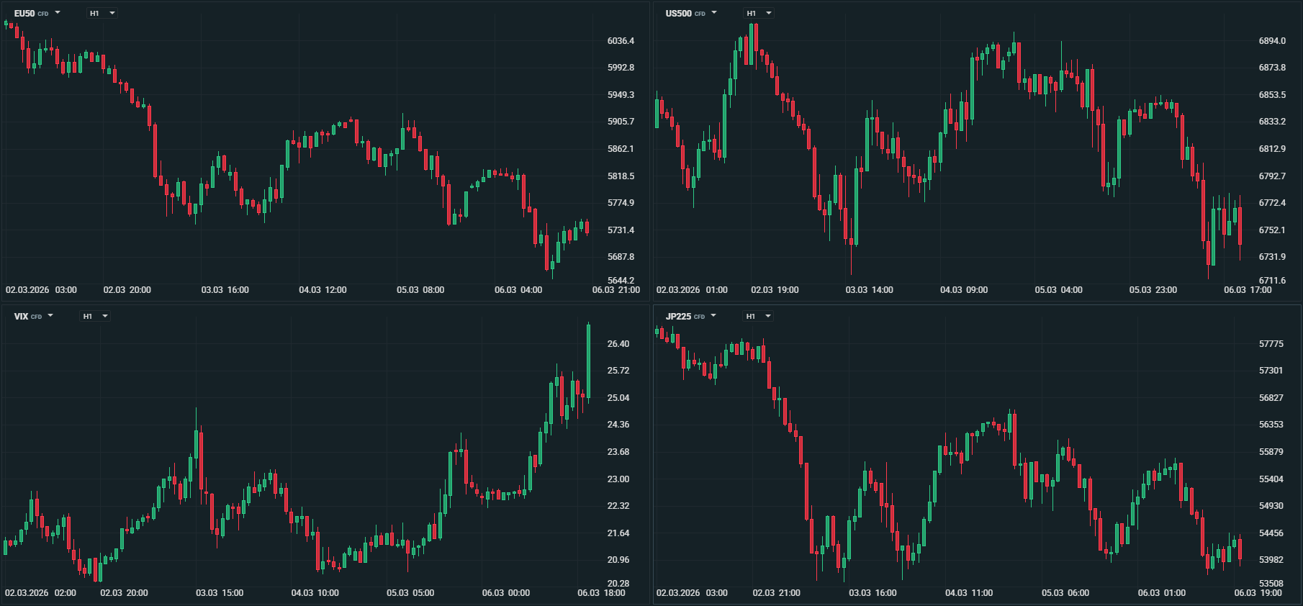
Task: Click the 53508 bottom price label on JP225 axis
Action: (1271, 584)
